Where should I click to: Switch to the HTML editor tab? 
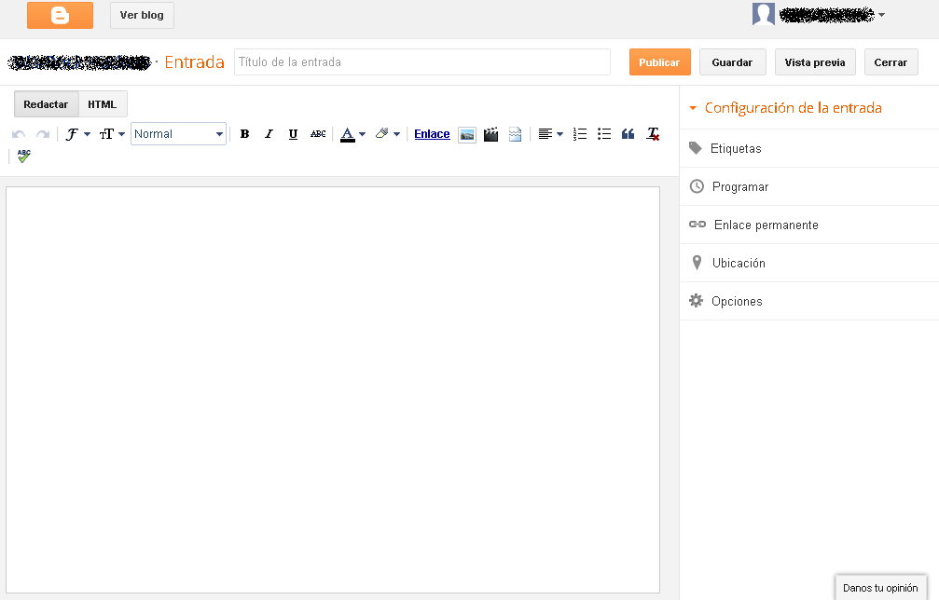(103, 104)
